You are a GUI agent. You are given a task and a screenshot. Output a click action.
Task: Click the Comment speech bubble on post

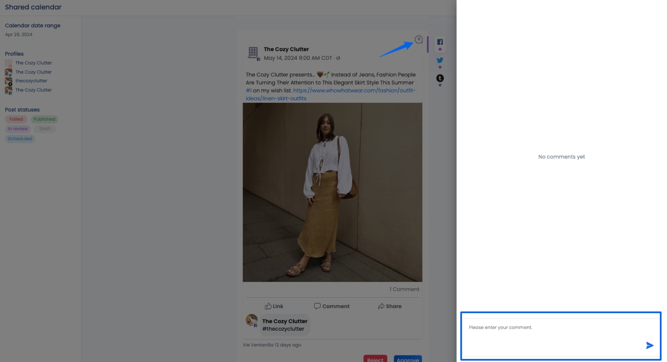(x=317, y=306)
